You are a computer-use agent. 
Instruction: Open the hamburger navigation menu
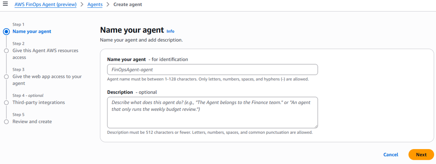click(x=5, y=4)
